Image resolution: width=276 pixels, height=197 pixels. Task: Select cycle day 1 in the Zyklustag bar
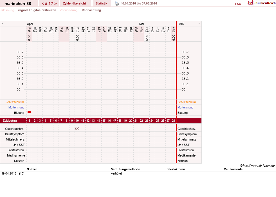click(x=29, y=121)
